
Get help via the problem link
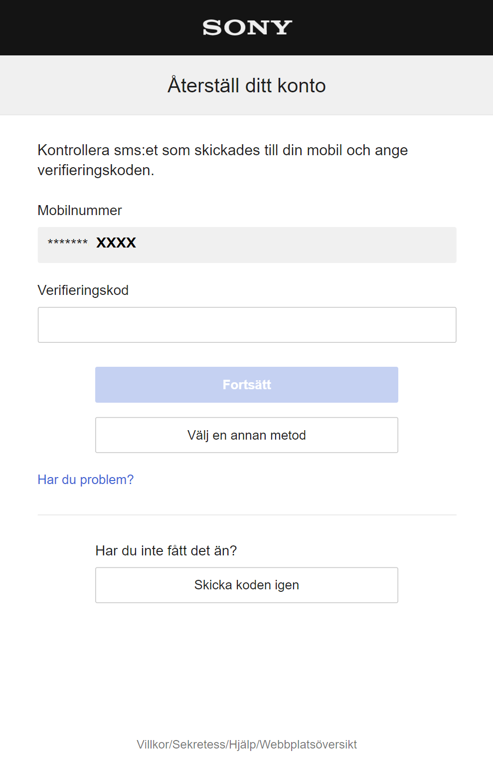pyautogui.click(x=85, y=479)
